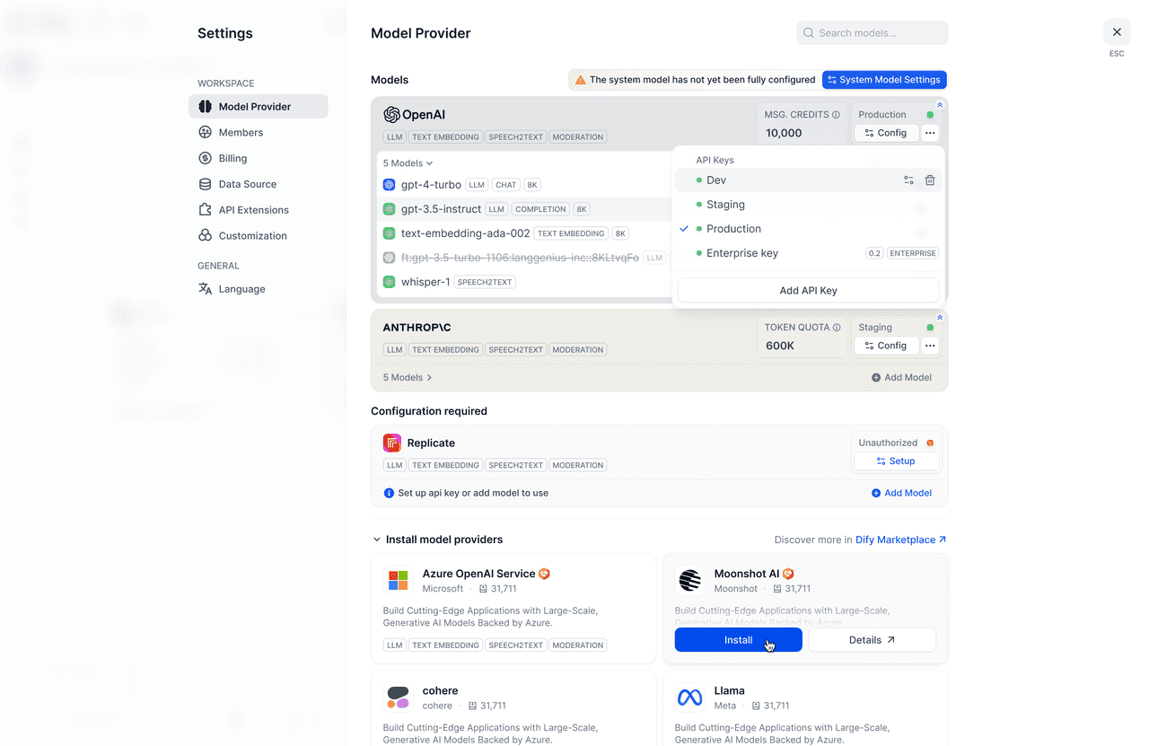Collapse the Install model providers section
The width and height of the screenshot is (1149, 746).
pos(377,540)
